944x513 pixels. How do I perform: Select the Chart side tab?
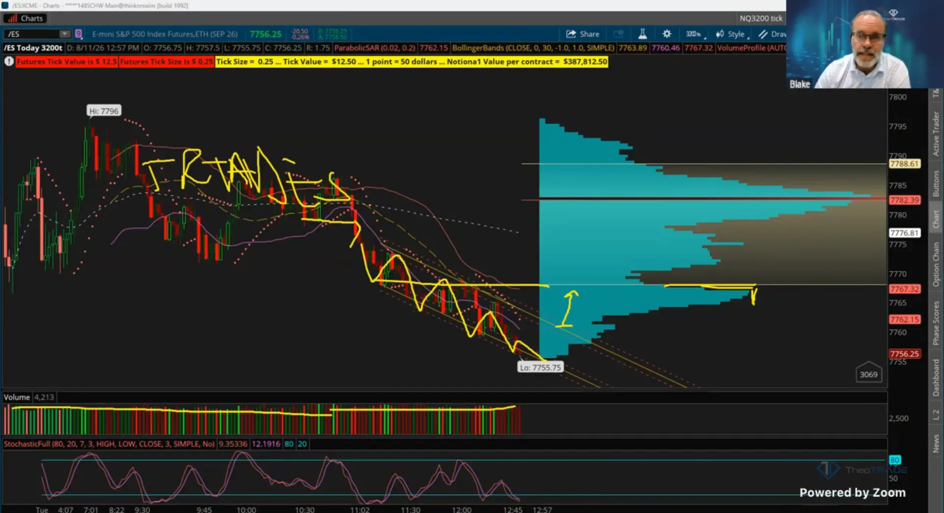point(936,219)
